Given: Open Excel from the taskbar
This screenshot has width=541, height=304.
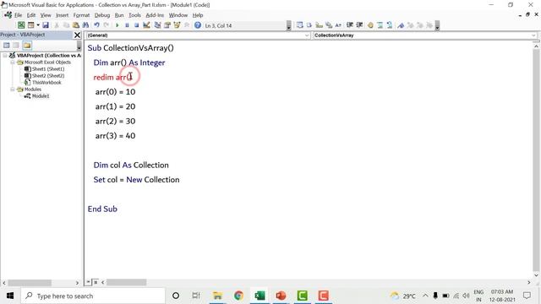Looking at the screenshot, I should [260, 296].
